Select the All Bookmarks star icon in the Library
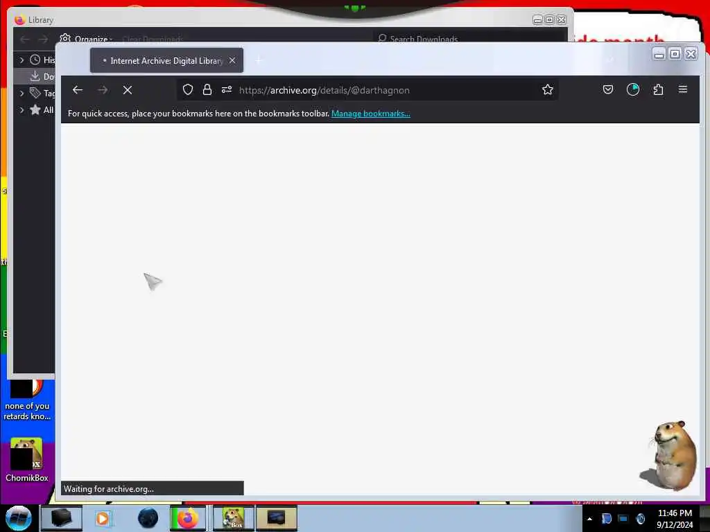Screen dimensions: 710x532 pos(35,110)
